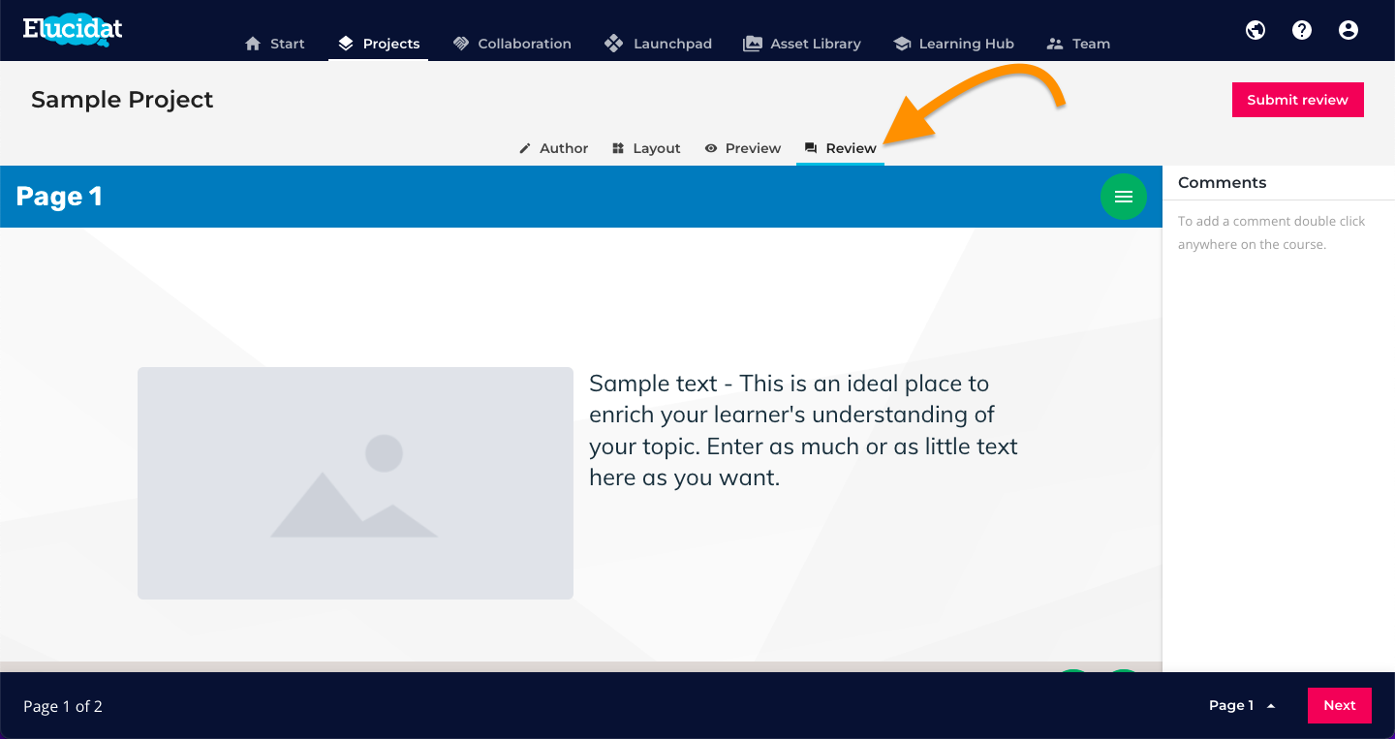Switch to the Preview mode
1395x739 pixels.
(x=742, y=148)
